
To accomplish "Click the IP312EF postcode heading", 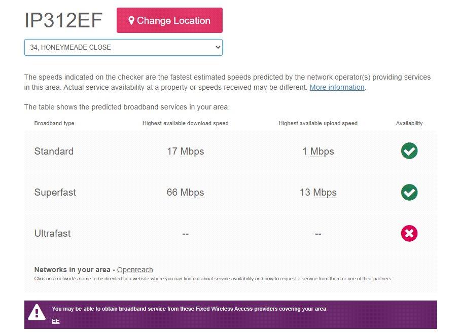I will click(63, 20).
